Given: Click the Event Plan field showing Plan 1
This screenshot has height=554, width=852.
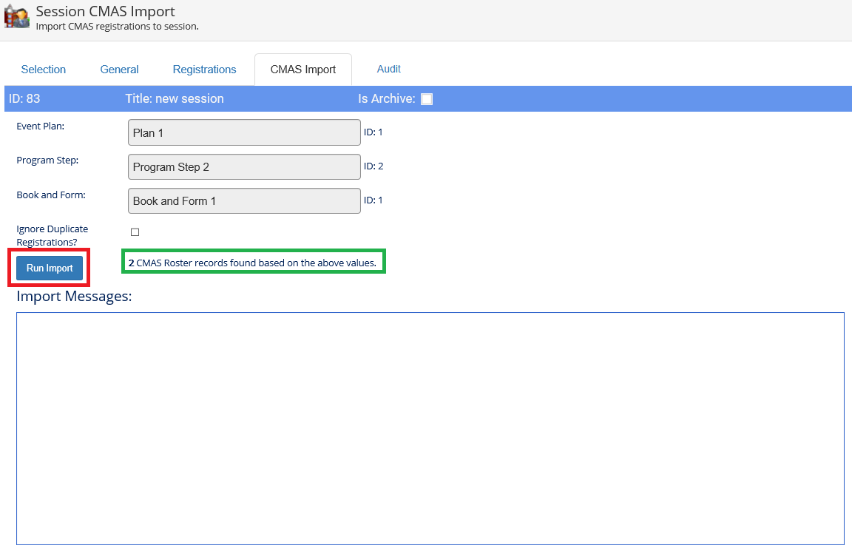Looking at the screenshot, I should pos(244,133).
